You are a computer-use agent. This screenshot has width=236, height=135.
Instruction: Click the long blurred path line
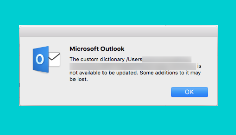pos(133,66)
